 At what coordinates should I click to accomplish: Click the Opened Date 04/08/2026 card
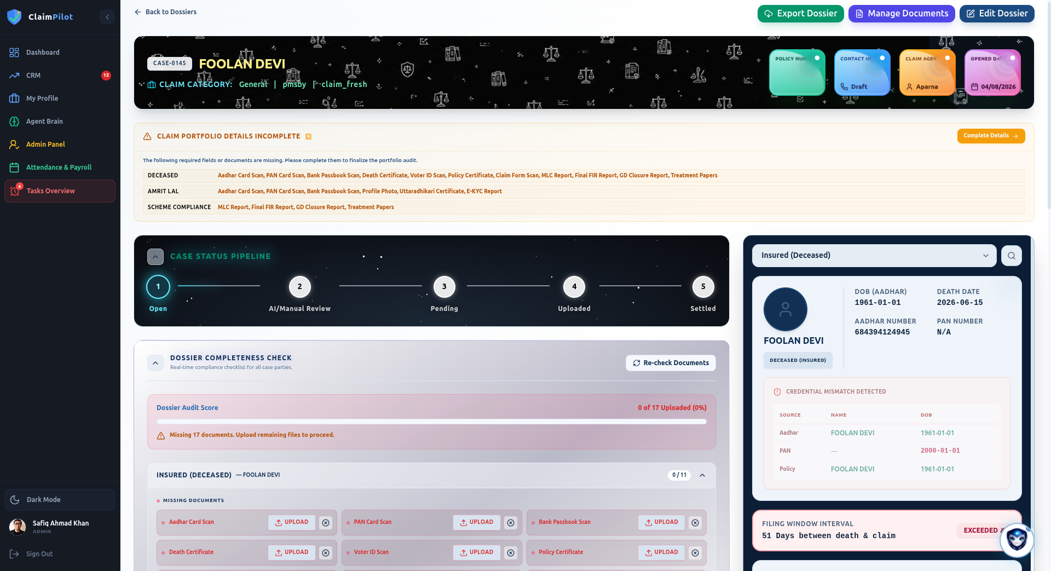992,72
